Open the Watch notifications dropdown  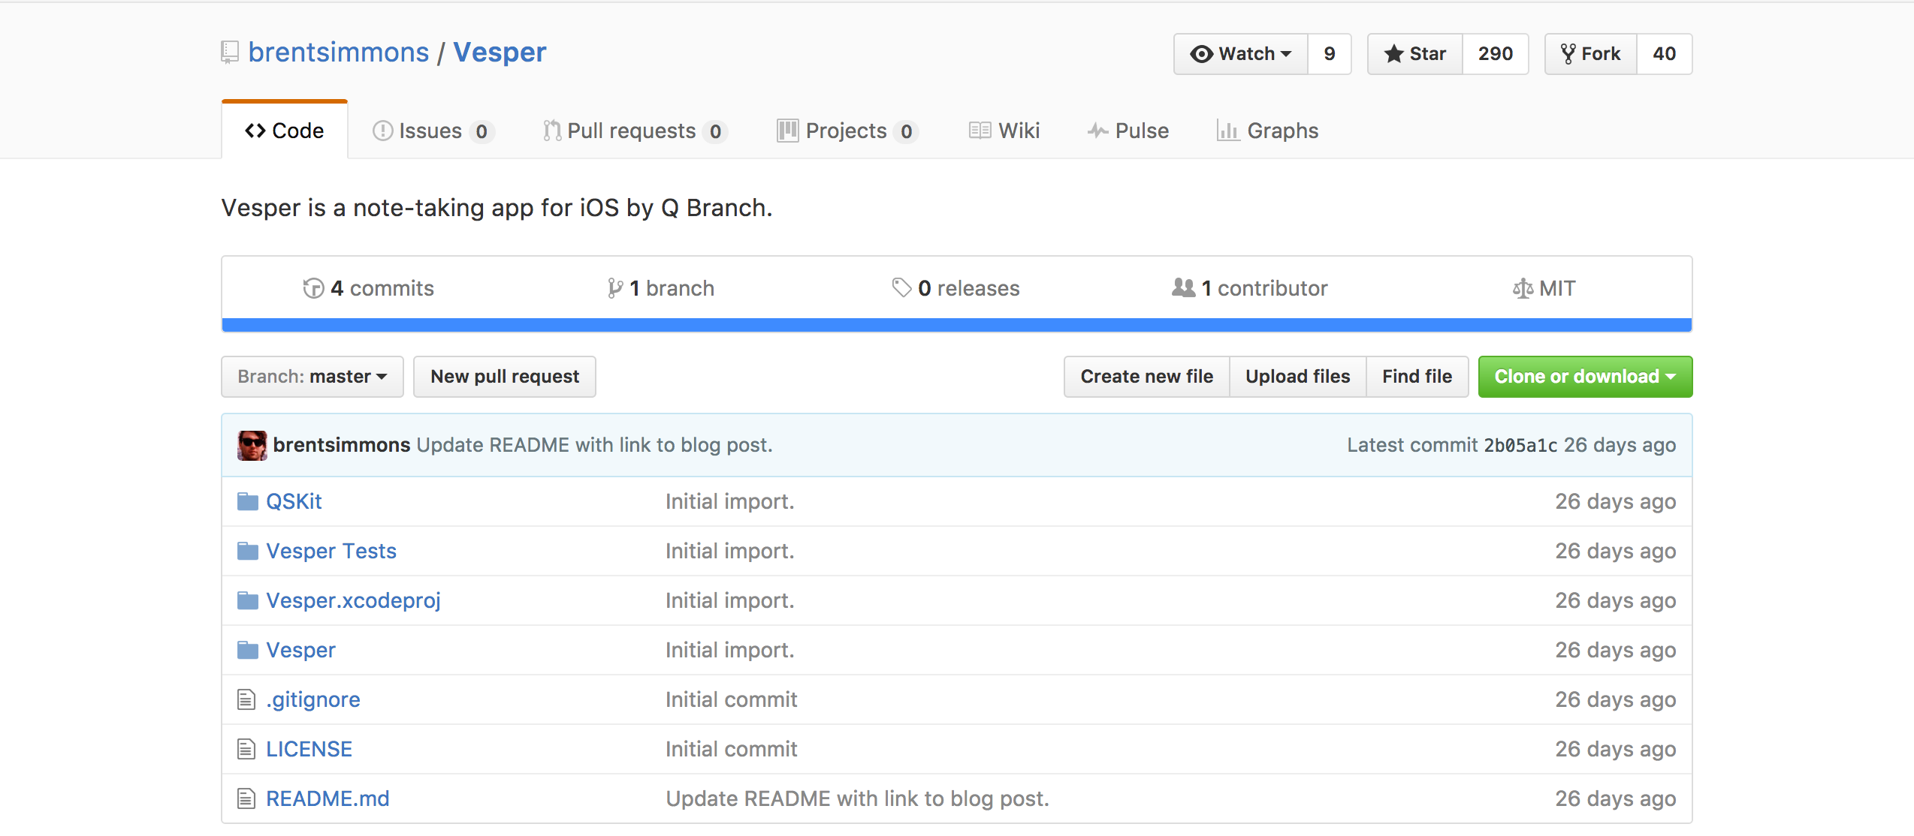pyautogui.click(x=1241, y=54)
